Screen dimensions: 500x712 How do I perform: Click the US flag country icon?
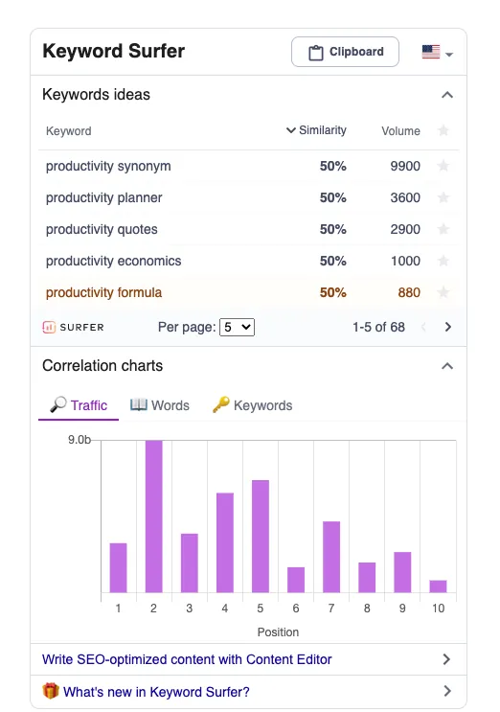click(431, 52)
